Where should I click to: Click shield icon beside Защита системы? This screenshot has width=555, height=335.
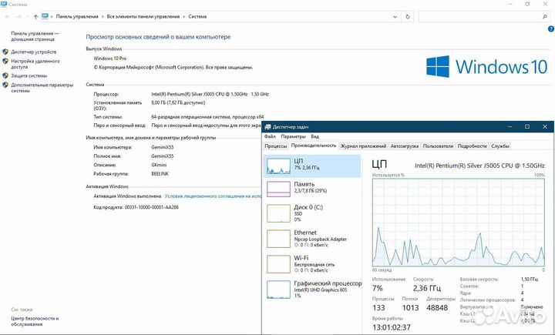[x=5, y=75]
